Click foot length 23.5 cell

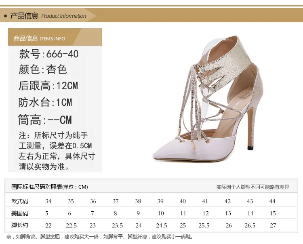(117, 225)
